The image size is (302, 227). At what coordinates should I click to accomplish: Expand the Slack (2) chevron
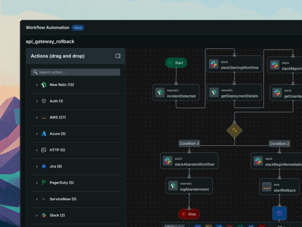37,215
